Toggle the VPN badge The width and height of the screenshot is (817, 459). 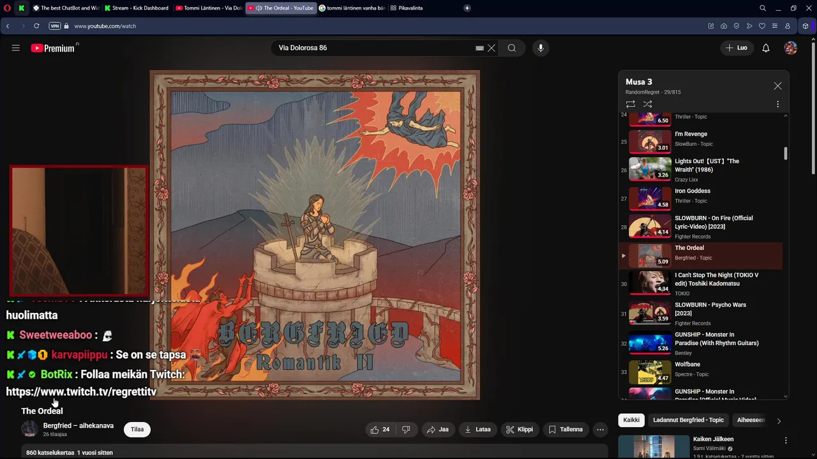click(55, 26)
